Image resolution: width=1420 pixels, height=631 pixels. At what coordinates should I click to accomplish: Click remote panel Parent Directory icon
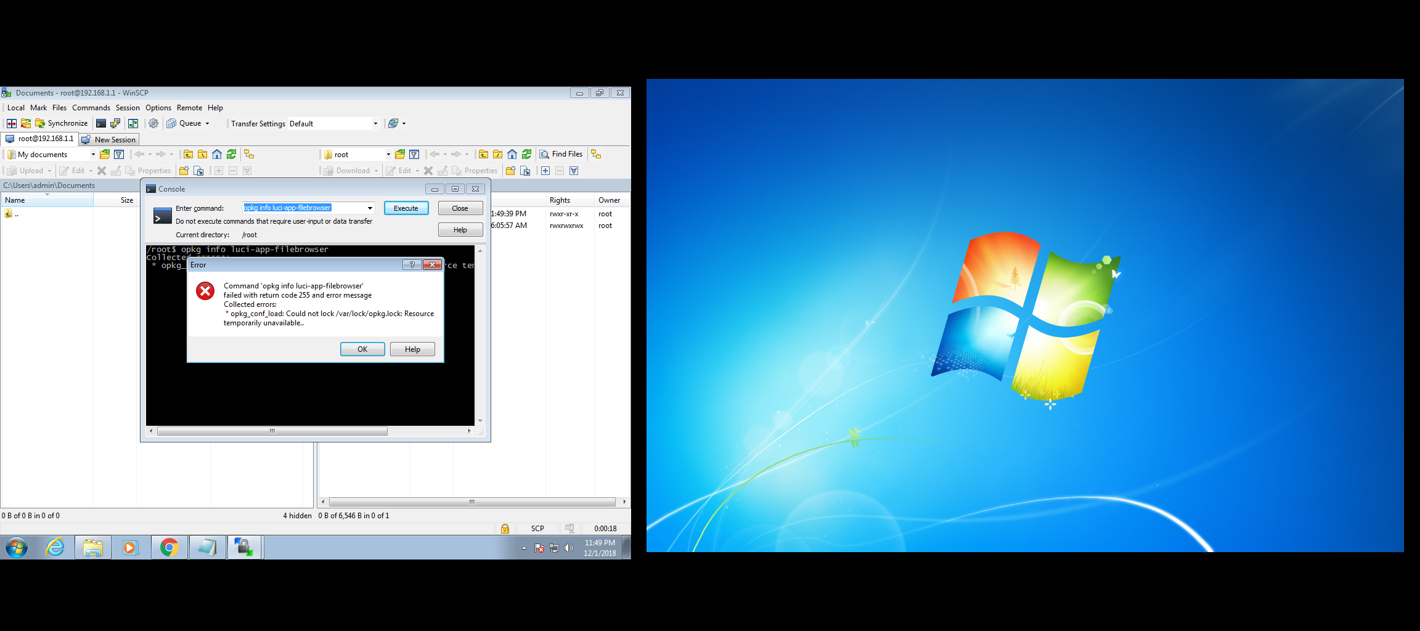point(483,154)
